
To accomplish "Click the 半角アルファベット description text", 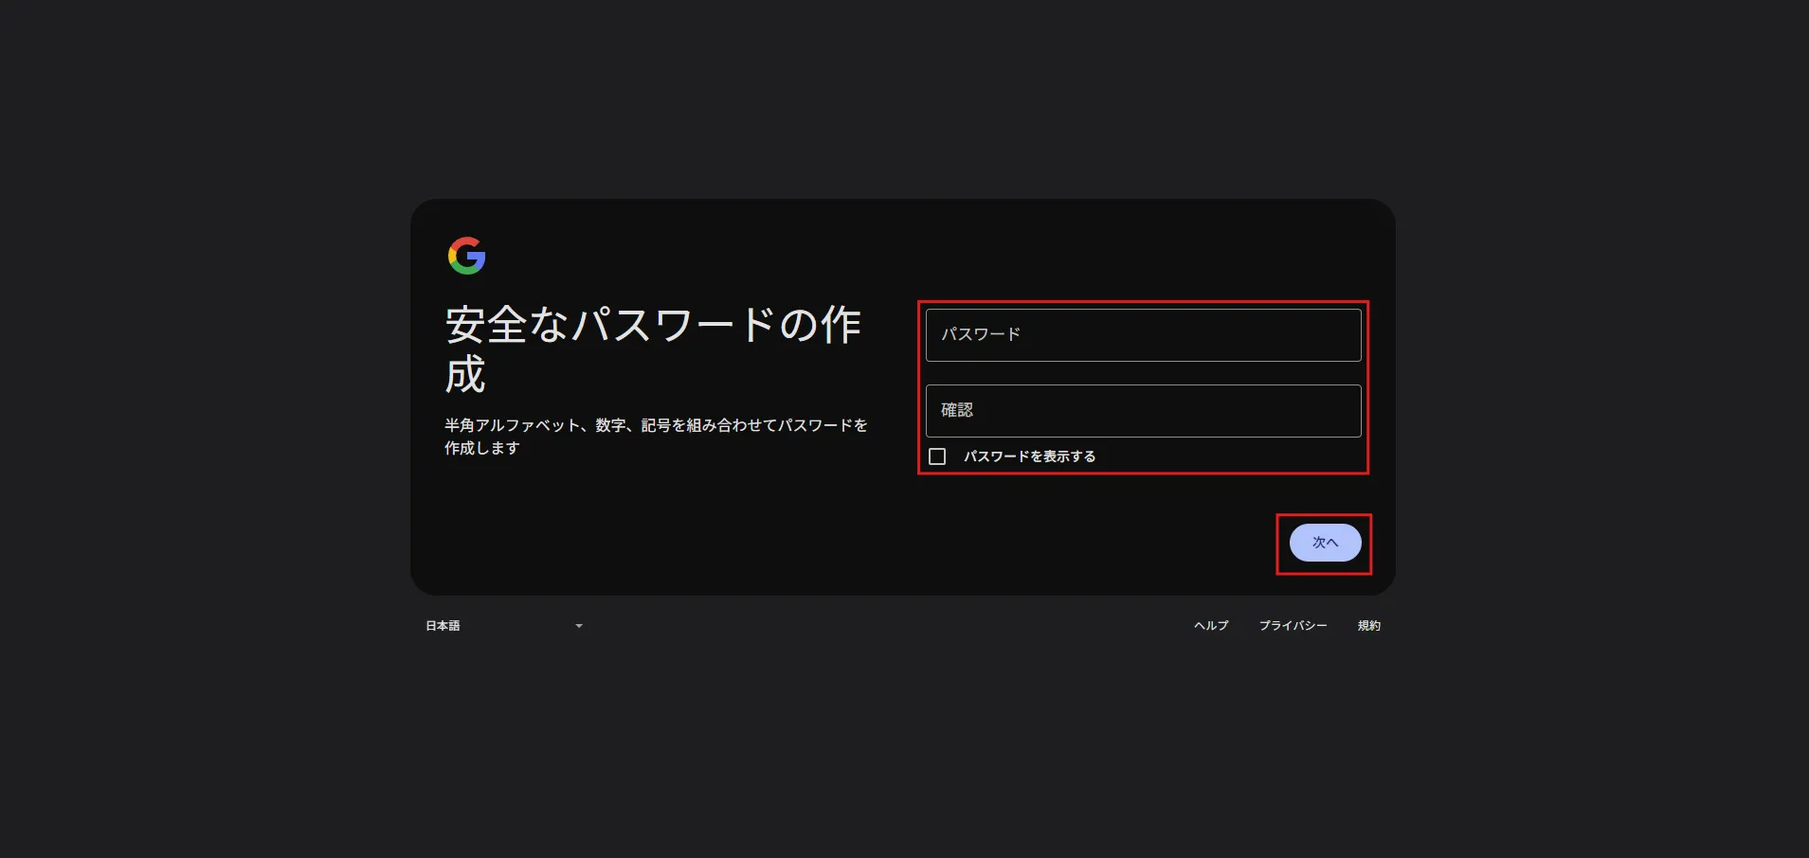I will tap(656, 437).
